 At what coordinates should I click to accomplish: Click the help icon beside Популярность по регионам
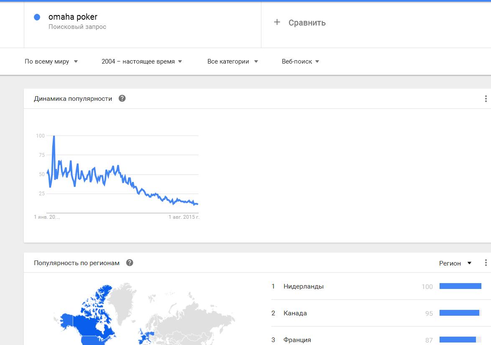tap(130, 263)
